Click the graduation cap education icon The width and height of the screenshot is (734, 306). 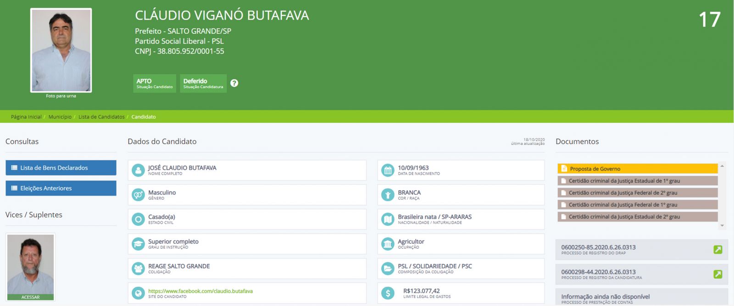pyautogui.click(x=138, y=244)
